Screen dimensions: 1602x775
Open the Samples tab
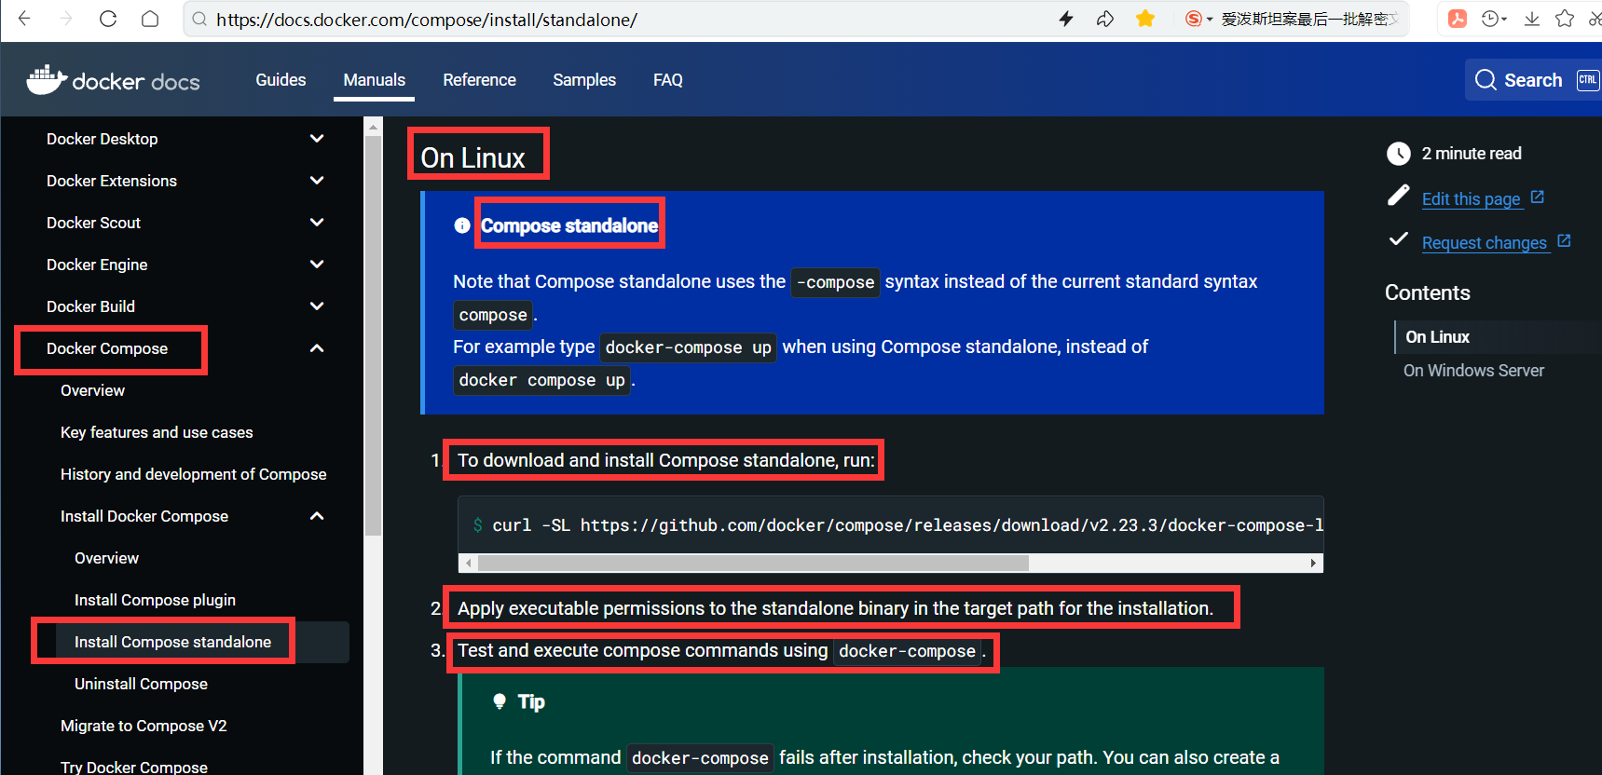point(584,80)
